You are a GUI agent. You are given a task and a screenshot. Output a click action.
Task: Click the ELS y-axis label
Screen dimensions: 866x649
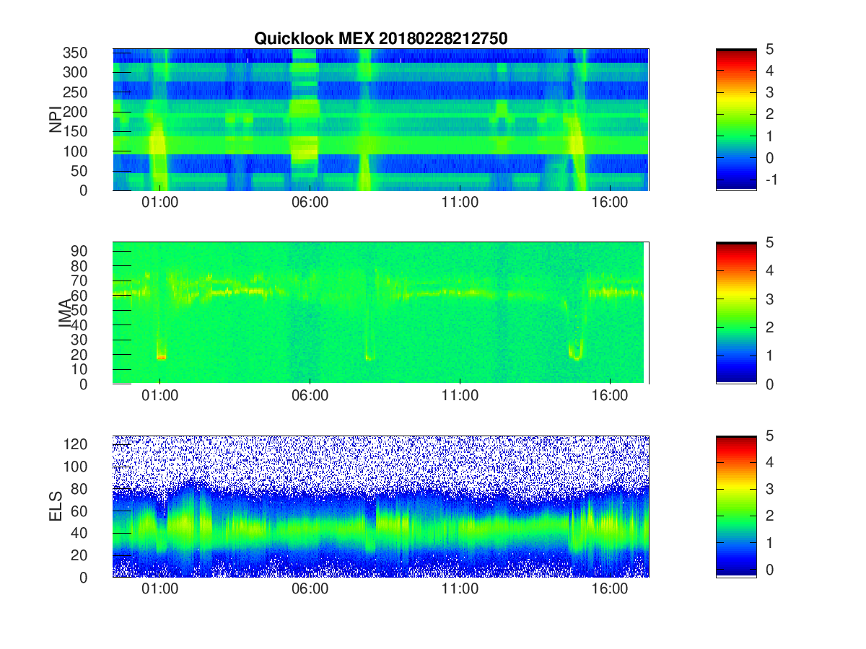(56, 506)
